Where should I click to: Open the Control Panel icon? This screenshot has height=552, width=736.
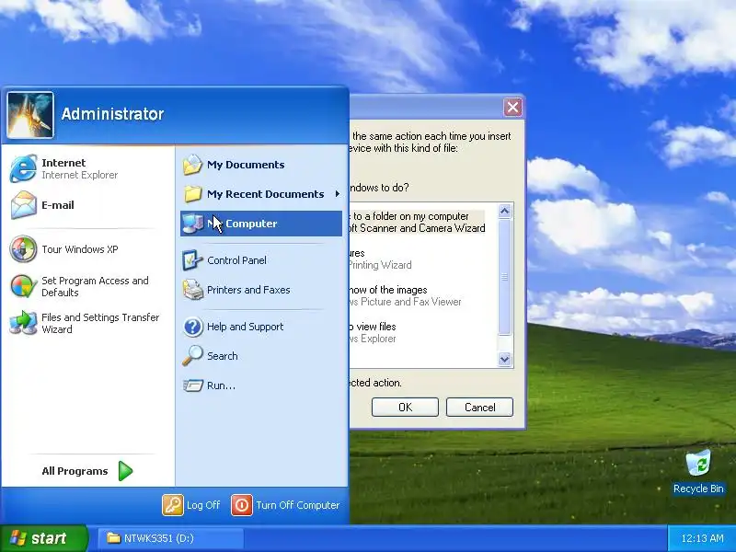(x=192, y=260)
